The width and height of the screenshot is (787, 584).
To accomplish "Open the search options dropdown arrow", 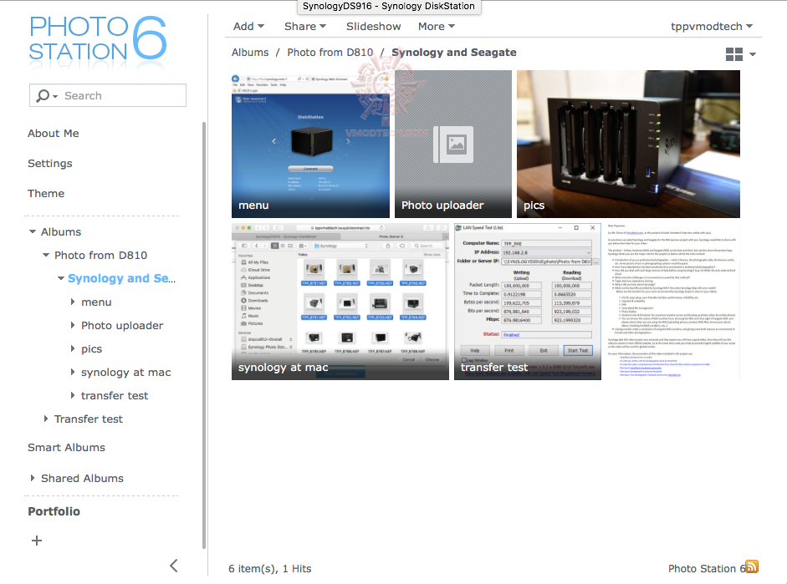I will [55, 96].
